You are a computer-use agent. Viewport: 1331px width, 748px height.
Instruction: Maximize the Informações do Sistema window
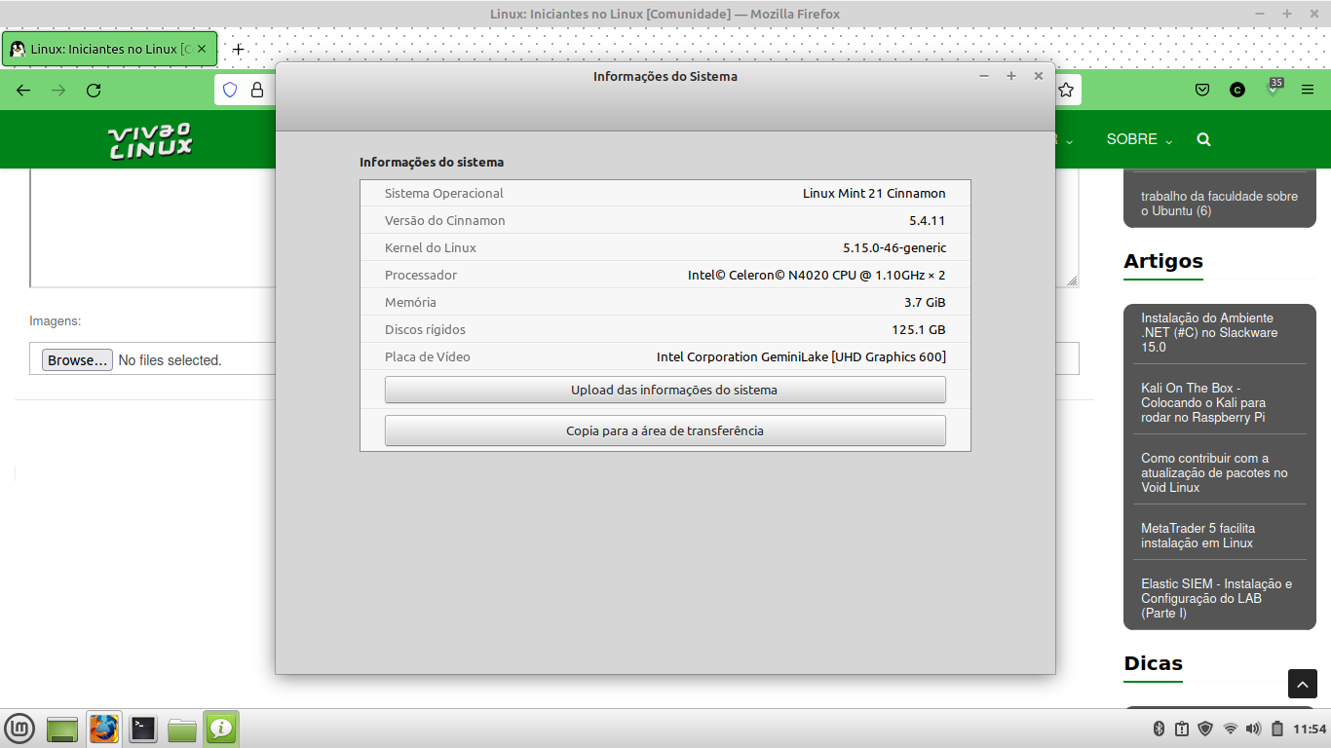pyautogui.click(x=1011, y=76)
